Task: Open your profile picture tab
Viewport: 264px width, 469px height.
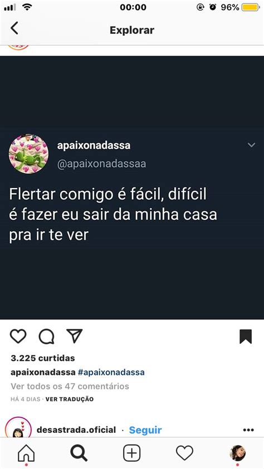Action: (x=237, y=453)
